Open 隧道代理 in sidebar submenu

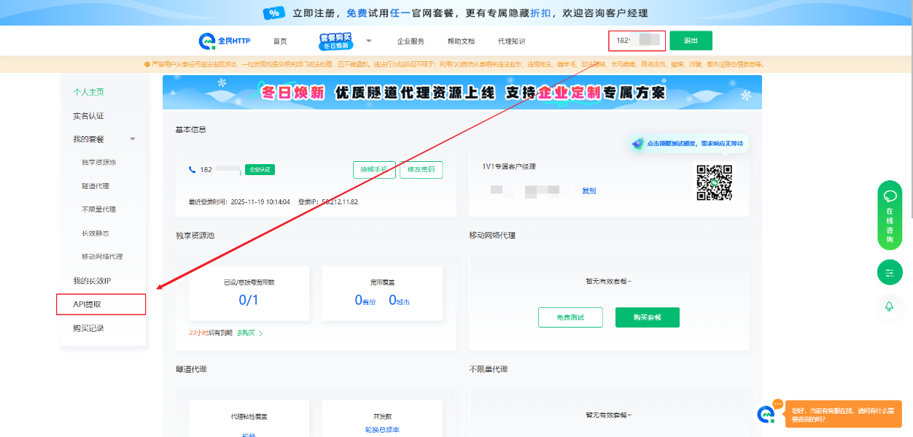tap(96, 186)
